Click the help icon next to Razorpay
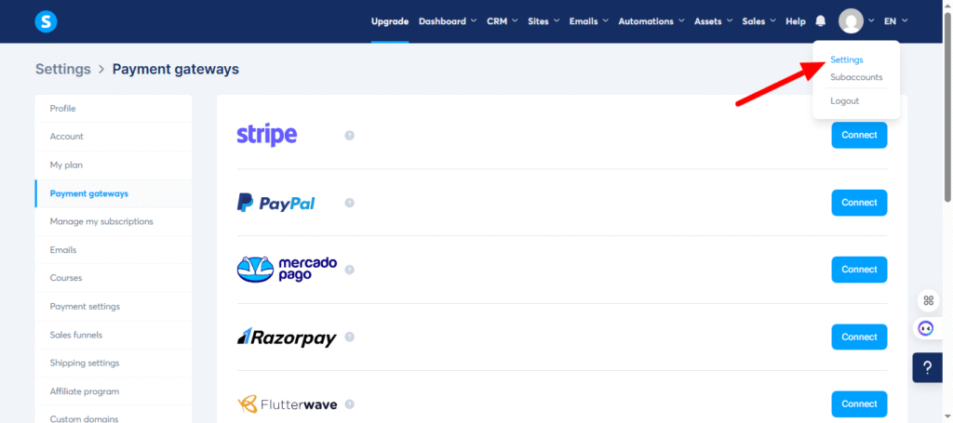This screenshot has height=423, width=953. click(350, 337)
